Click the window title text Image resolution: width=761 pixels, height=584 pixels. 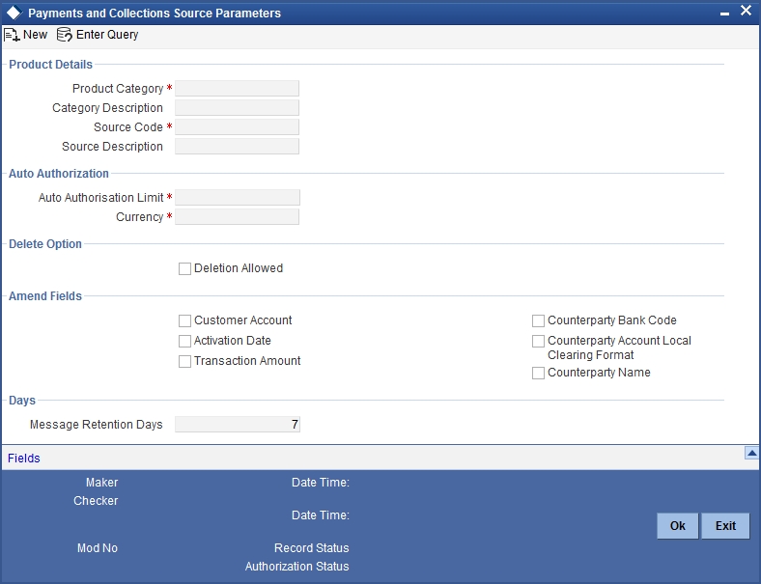point(155,14)
